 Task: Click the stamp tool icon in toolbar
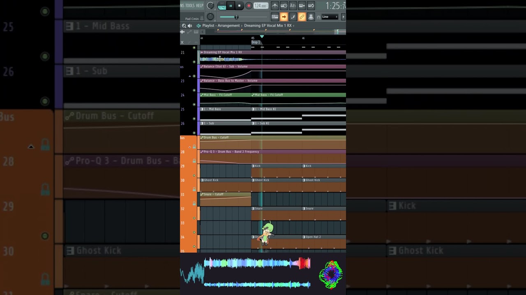pyautogui.click(x=311, y=17)
